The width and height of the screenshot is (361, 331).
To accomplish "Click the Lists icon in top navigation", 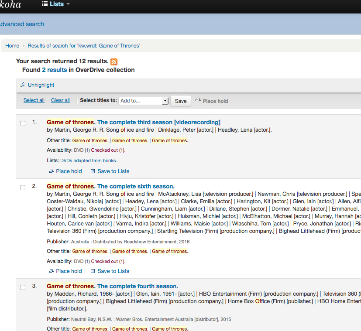I will click(45, 4).
